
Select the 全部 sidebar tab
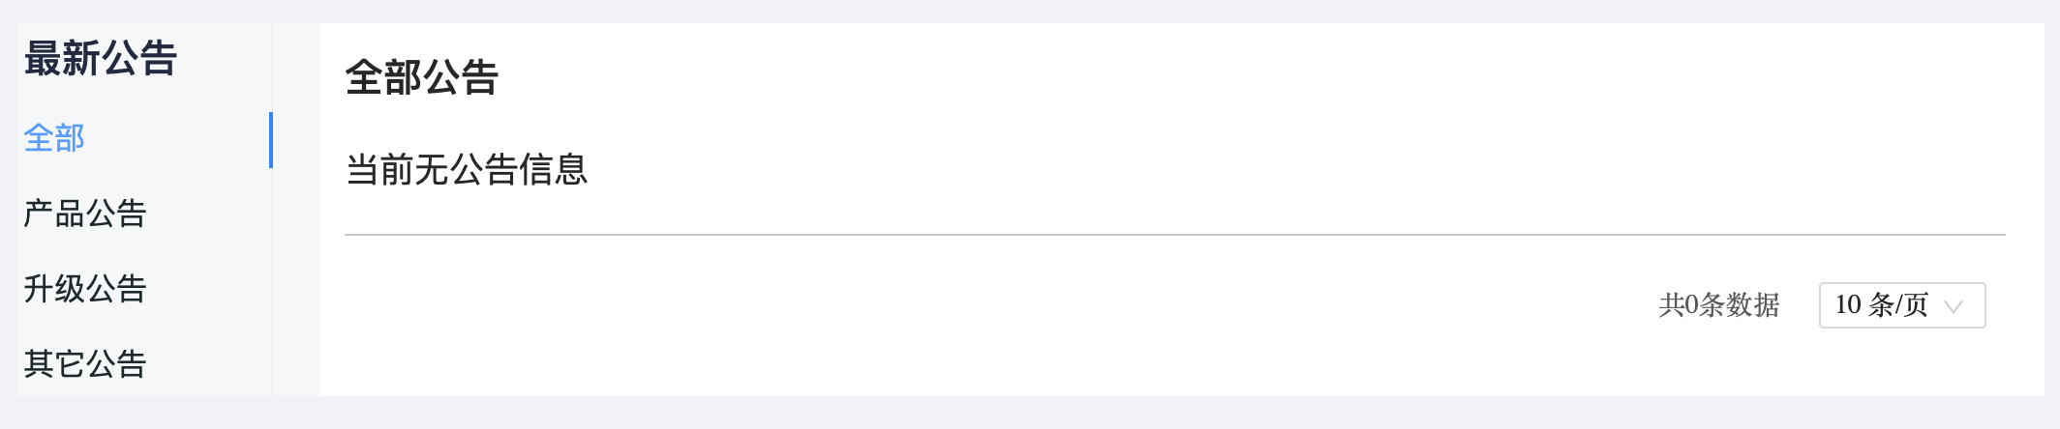point(54,138)
